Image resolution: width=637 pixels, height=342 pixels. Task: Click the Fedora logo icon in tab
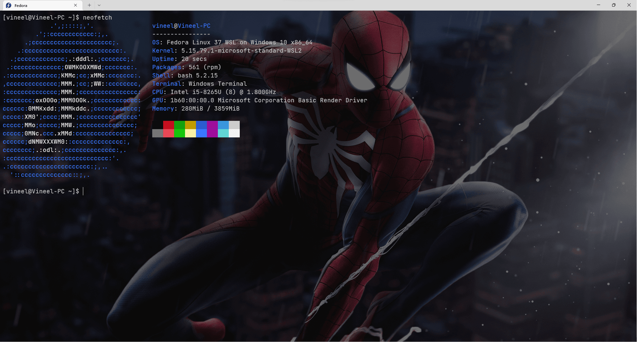point(9,5)
